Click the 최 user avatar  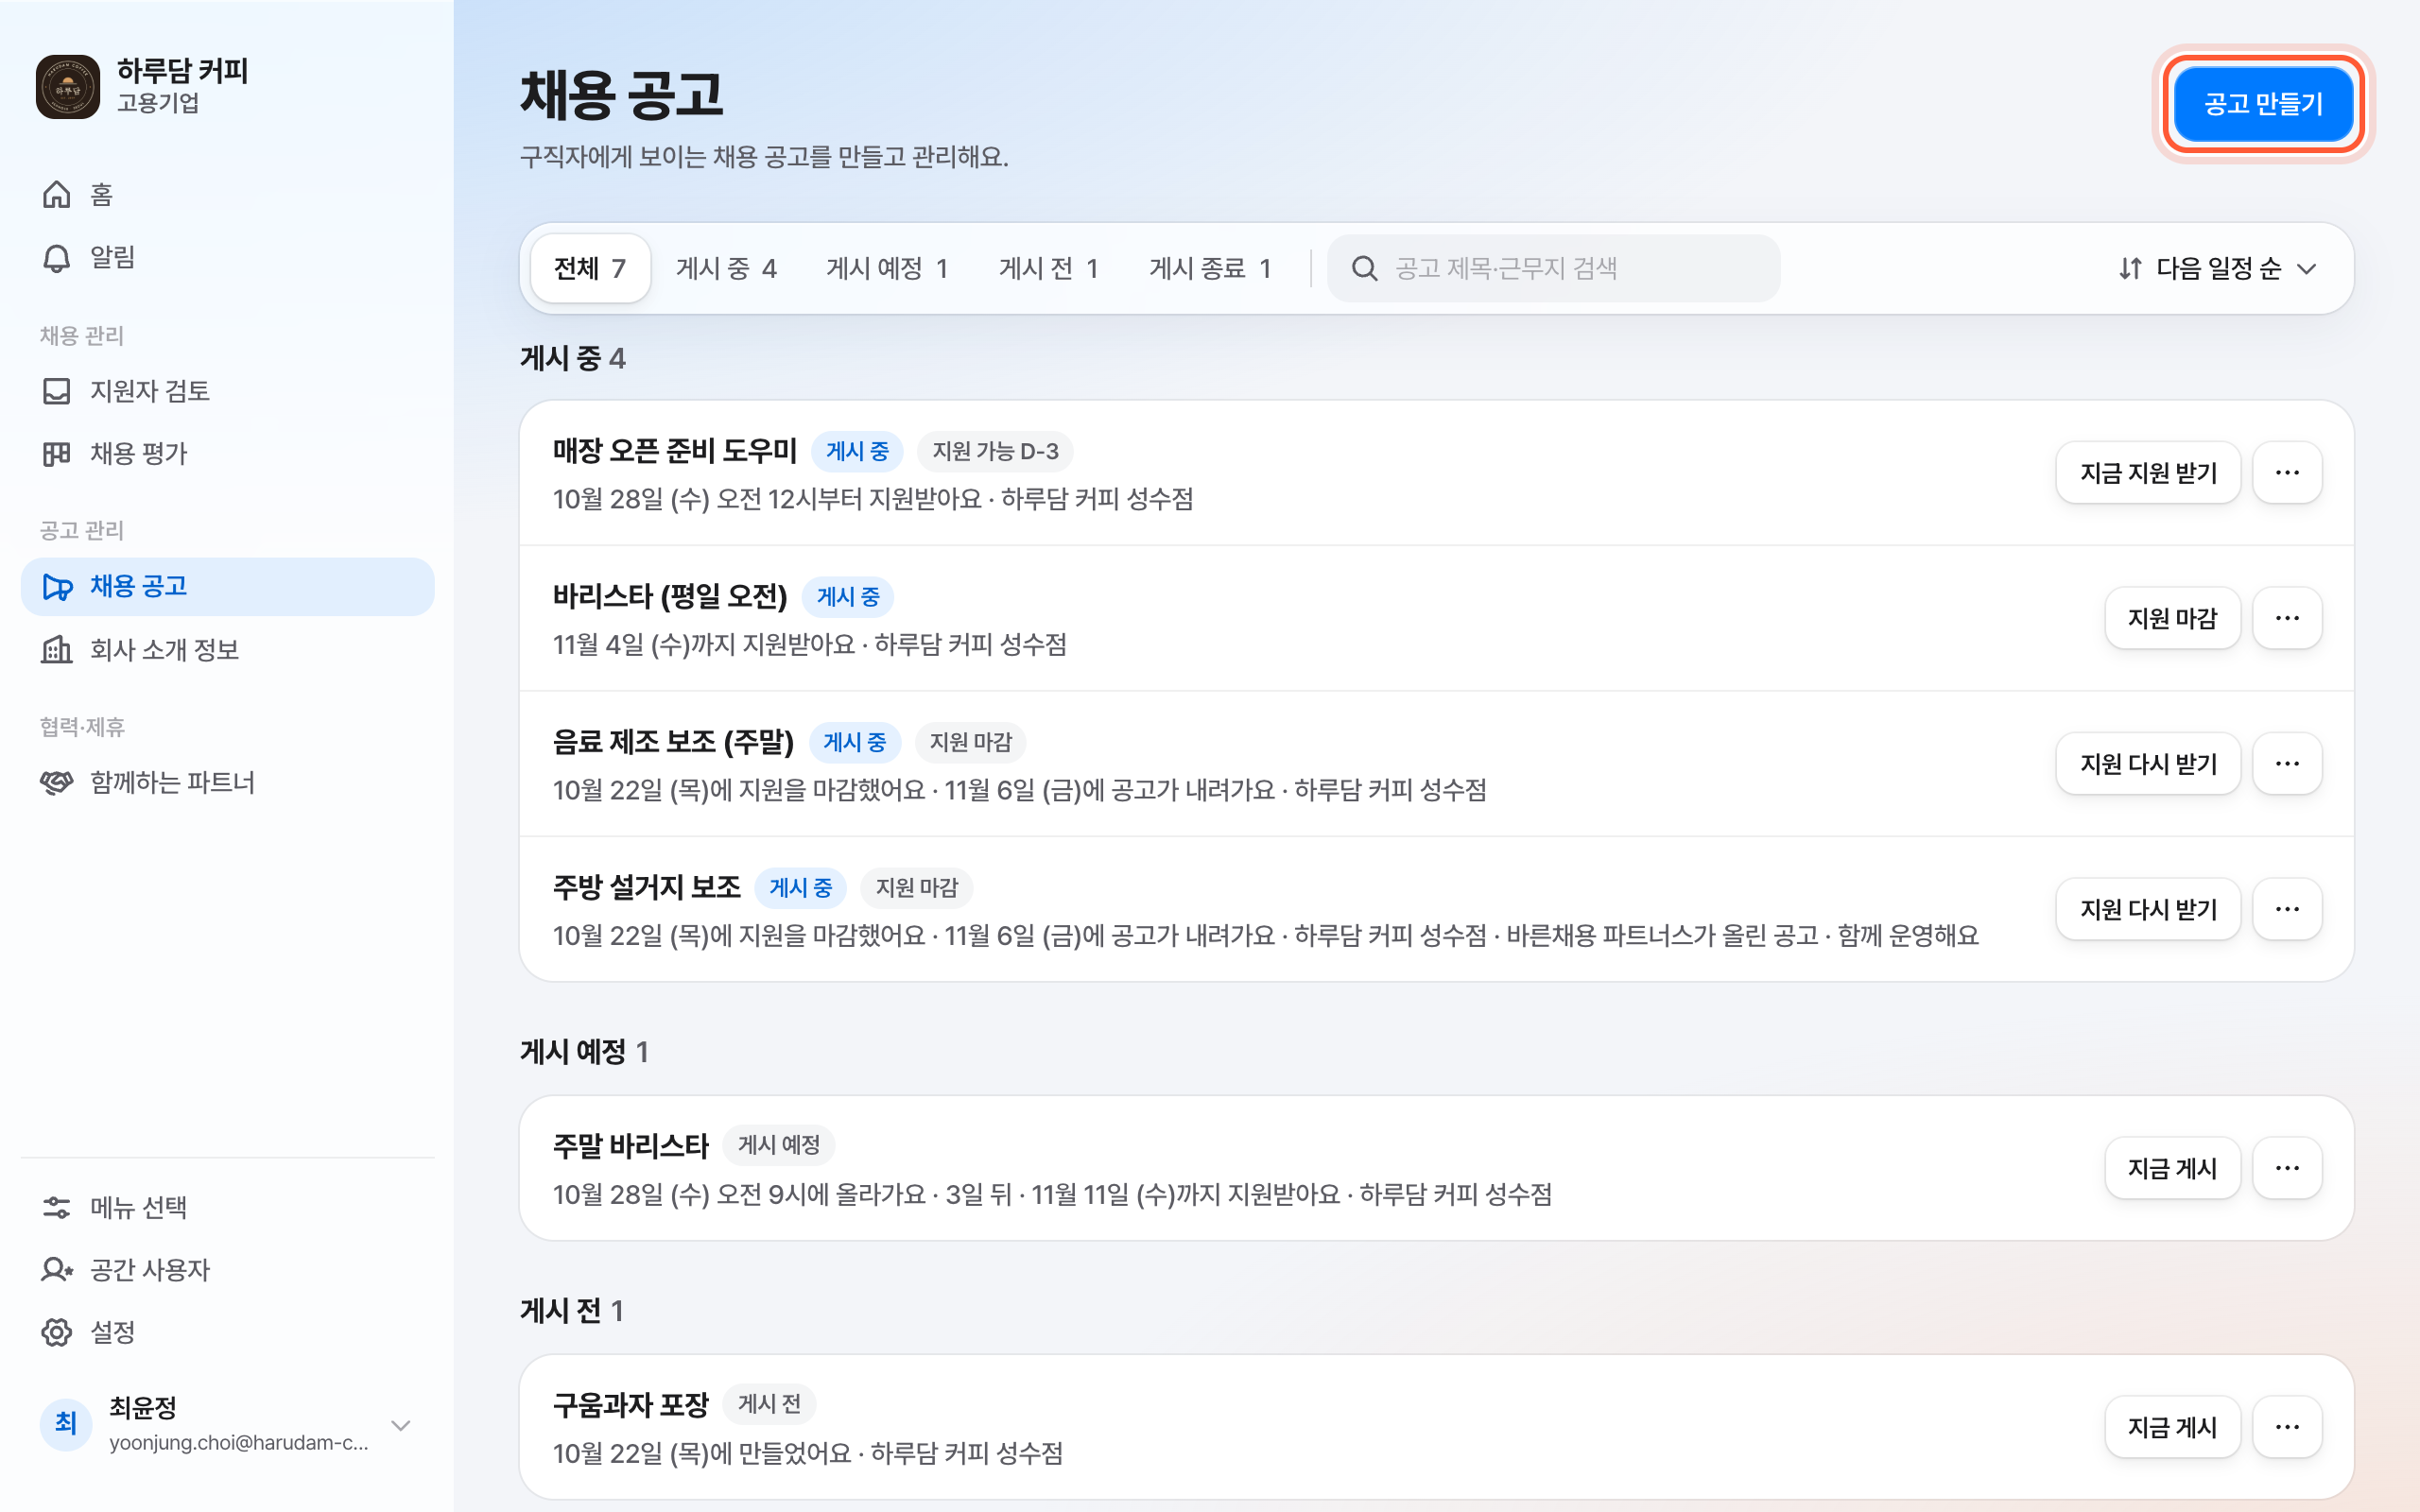66,1424
